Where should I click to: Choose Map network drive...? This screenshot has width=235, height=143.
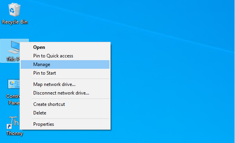point(65,84)
